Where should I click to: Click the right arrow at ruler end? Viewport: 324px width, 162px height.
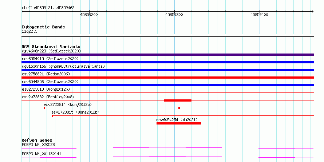(x=312, y=11)
